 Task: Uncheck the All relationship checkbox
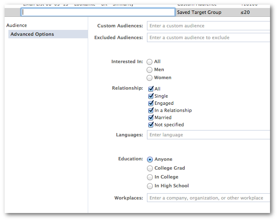click(x=151, y=89)
